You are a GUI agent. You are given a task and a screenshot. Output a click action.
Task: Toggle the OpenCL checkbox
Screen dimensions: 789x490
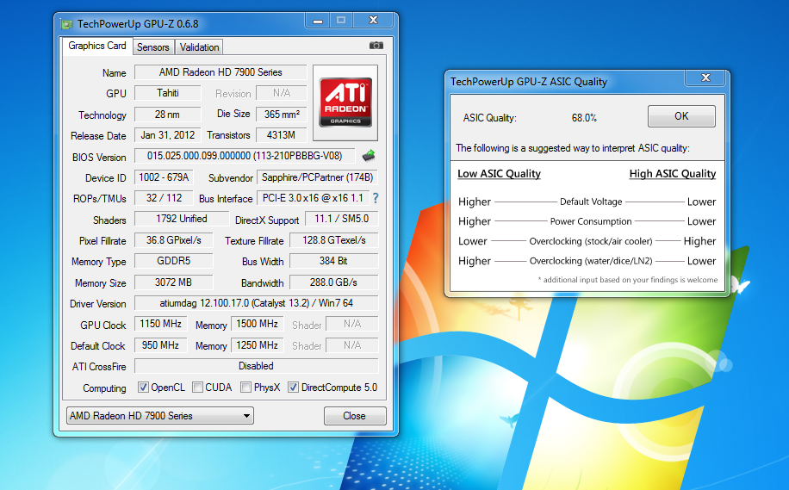(143, 388)
